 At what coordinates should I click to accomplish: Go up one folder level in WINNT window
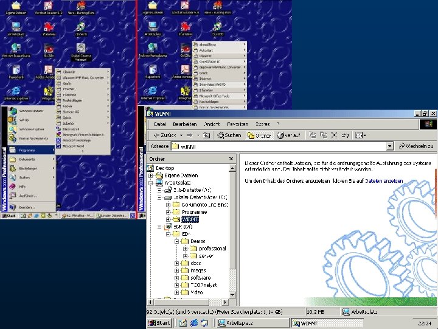(x=206, y=135)
